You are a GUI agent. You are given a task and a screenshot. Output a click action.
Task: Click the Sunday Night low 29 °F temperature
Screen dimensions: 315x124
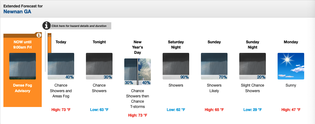pos(253,109)
